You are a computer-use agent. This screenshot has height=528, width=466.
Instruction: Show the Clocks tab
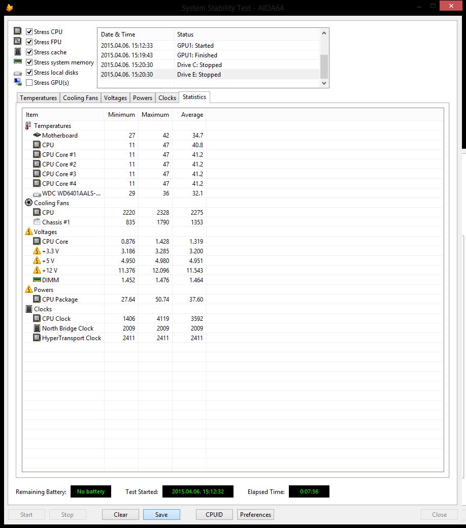pos(167,97)
